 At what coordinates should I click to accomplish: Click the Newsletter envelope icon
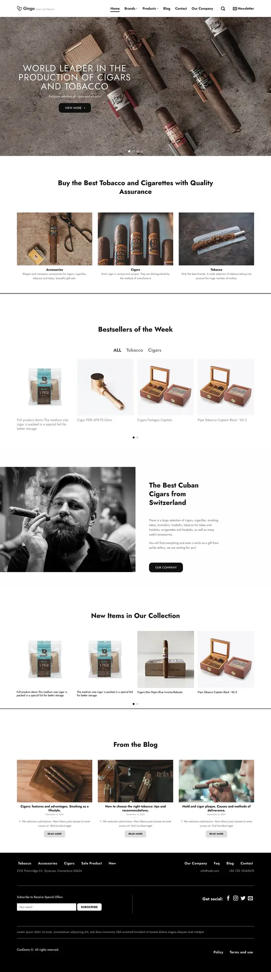coord(234,9)
